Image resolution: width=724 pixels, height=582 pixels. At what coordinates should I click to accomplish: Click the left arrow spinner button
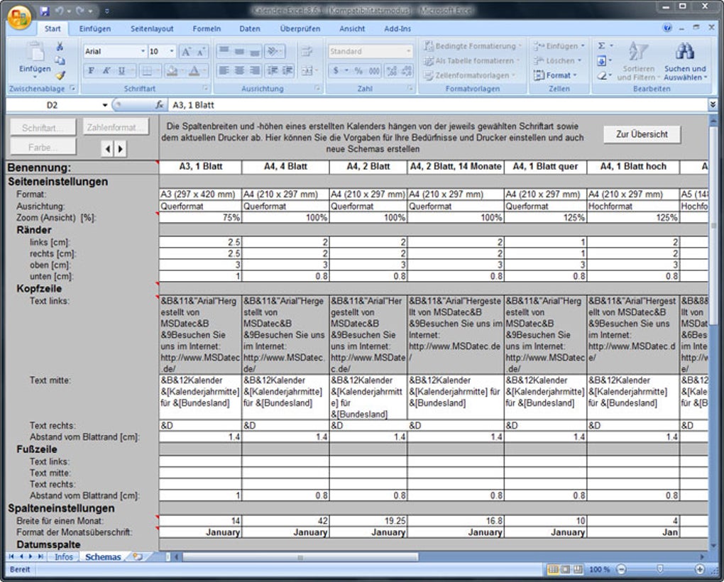click(x=108, y=148)
